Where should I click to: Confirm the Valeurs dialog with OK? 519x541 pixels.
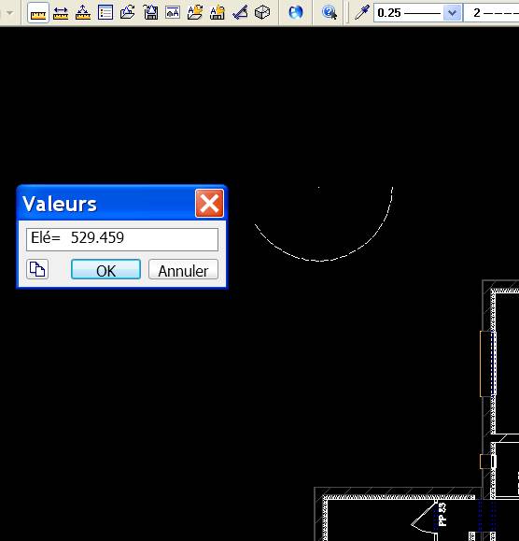105,270
